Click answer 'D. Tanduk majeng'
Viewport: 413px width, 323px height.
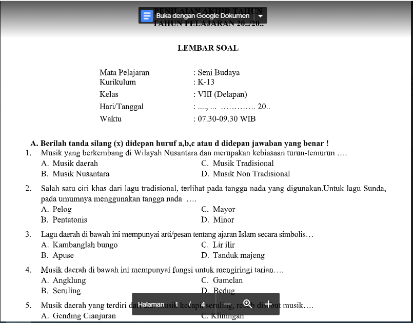(233, 255)
